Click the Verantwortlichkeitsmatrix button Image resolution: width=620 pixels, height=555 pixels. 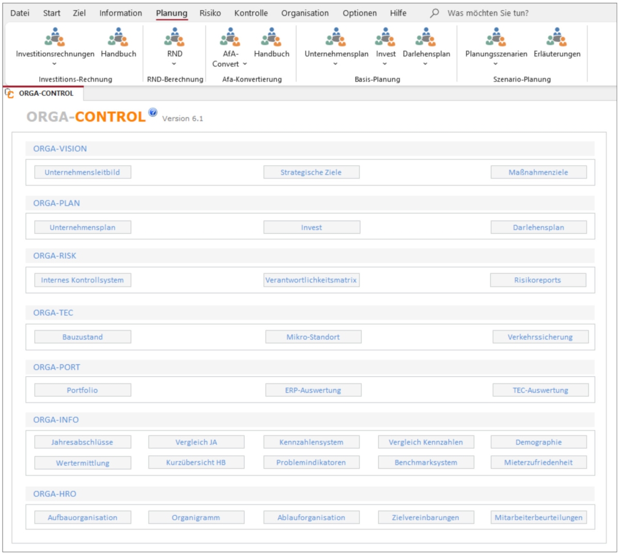[311, 280]
